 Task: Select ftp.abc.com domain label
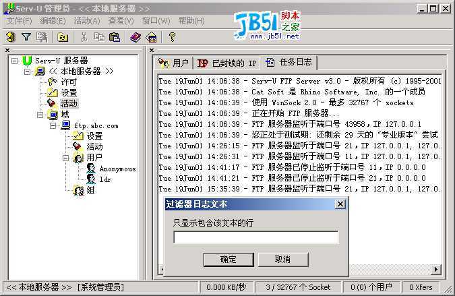[x=96, y=126]
